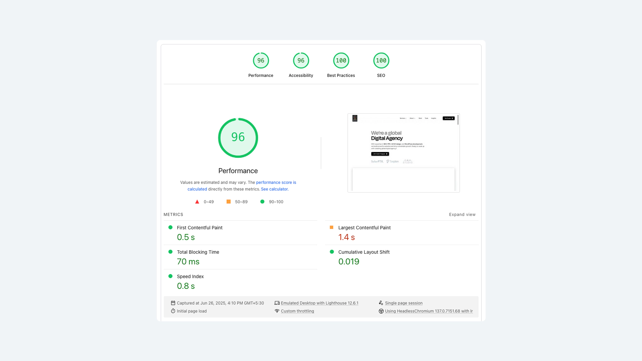Click the orange square 50–89 legend icon

229,202
